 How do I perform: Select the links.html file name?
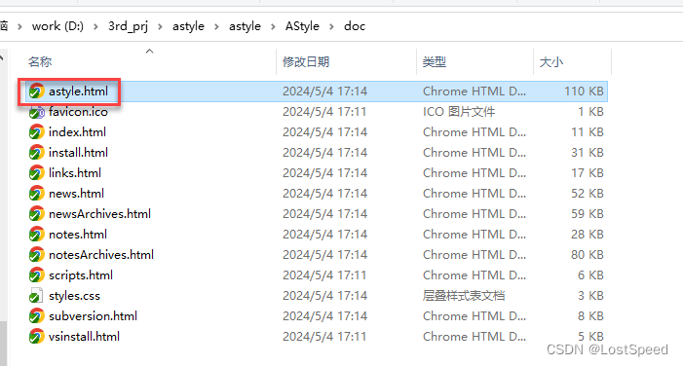pos(75,173)
